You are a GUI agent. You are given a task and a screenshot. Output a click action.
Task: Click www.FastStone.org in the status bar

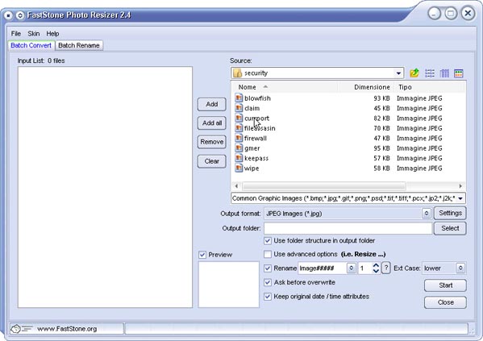67,329
